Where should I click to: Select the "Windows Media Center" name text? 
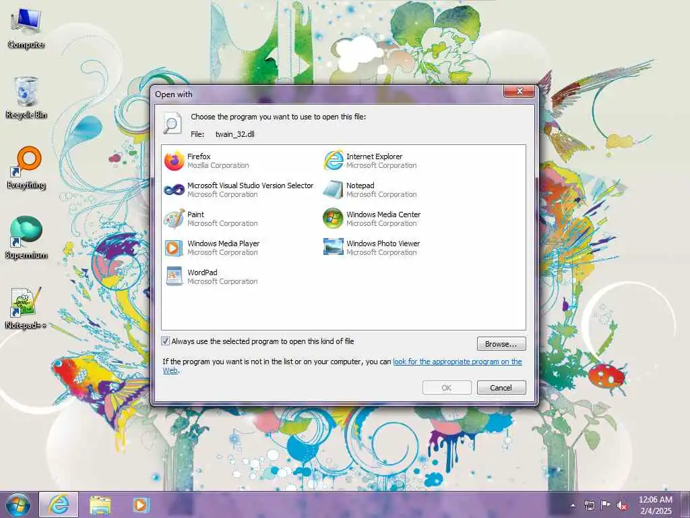pos(383,214)
